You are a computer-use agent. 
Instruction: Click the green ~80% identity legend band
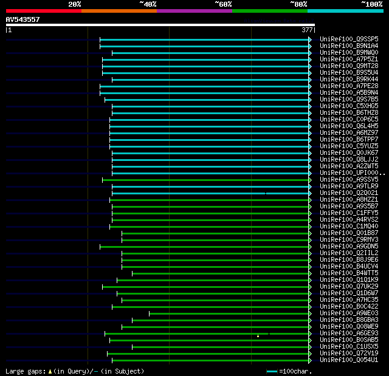pos(270,11)
